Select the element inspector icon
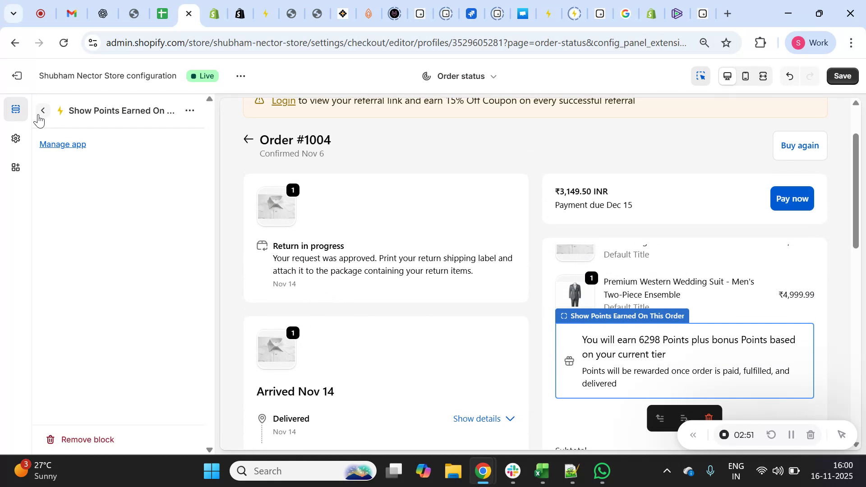The width and height of the screenshot is (866, 487). [700, 76]
